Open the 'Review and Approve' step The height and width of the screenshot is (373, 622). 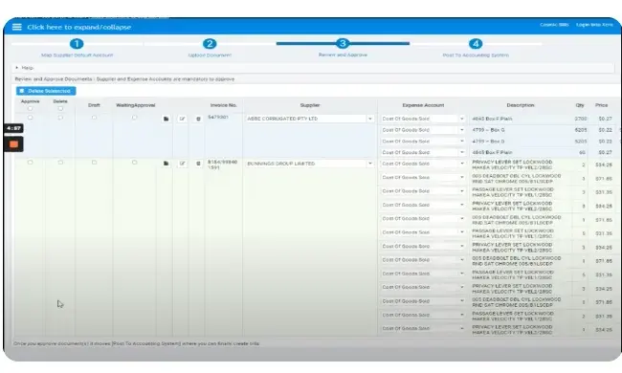click(x=343, y=55)
